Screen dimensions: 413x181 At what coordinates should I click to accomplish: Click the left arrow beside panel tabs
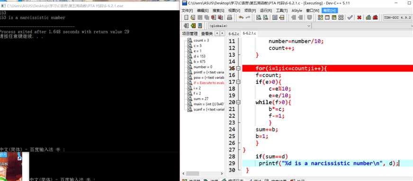[x=217, y=34]
